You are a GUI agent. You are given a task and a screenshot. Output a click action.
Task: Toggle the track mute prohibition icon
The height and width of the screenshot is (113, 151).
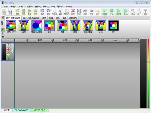point(9,49)
